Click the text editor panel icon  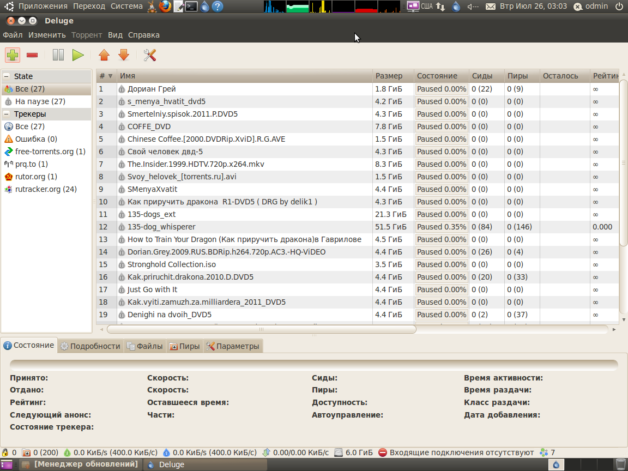[179, 6]
